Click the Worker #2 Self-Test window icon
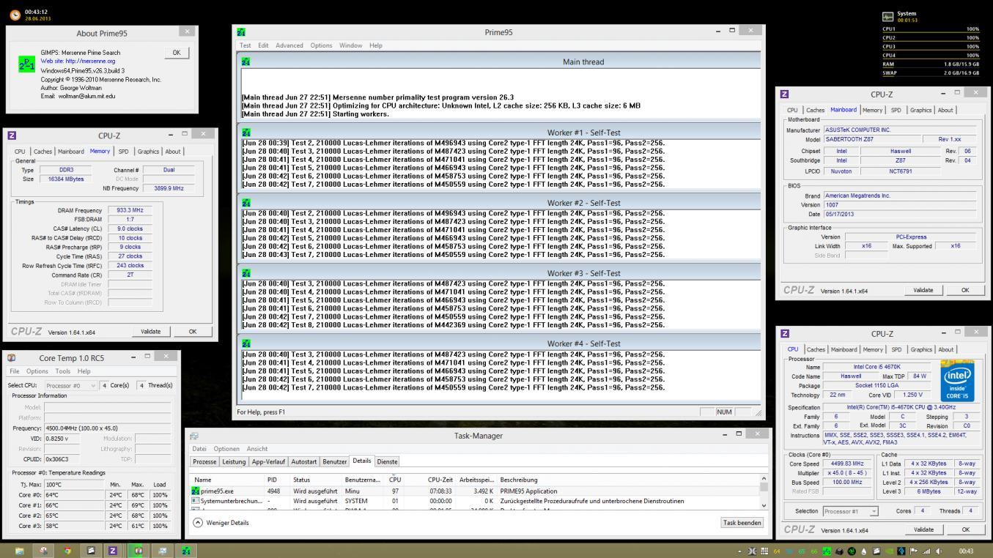Image resolution: width=993 pixels, height=558 pixels. [246, 203]
